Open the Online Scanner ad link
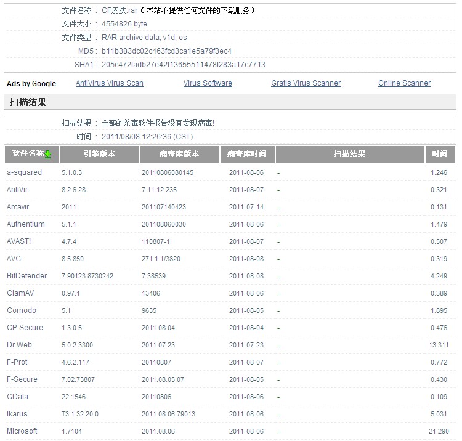The image size is (462, 441). pyautogui.click(x=404, y=83)
